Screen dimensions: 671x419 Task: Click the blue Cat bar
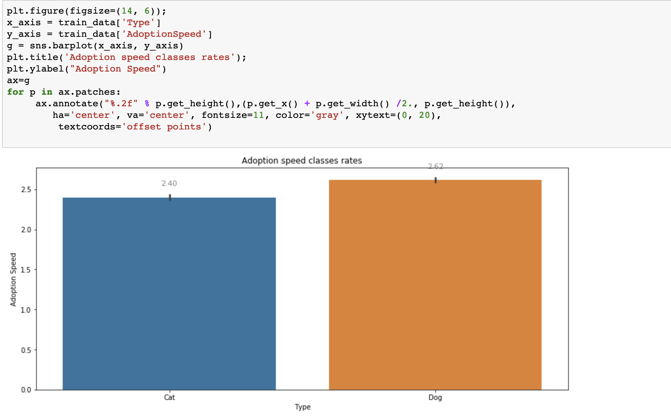(169, 290)
